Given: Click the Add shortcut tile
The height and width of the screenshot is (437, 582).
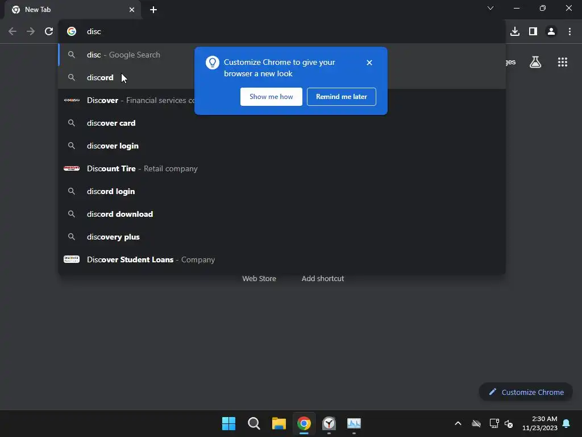Looking at the screenshot, I should coord(323,278).
